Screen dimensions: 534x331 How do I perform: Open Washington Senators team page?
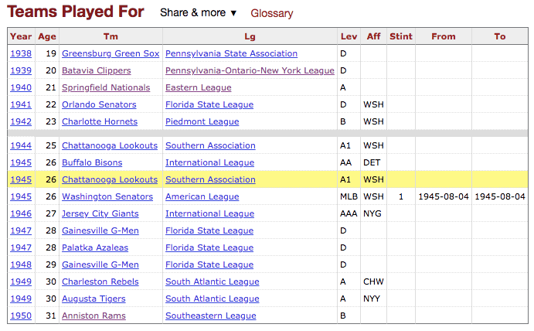click(109, 196)
